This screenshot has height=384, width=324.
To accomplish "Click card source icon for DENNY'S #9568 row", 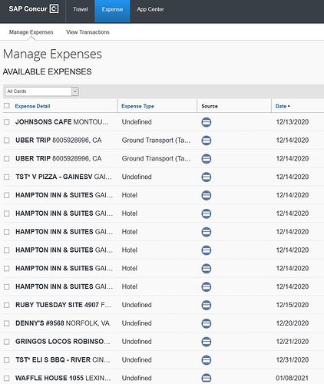I will pyautogui.click(x=207, y=323).
